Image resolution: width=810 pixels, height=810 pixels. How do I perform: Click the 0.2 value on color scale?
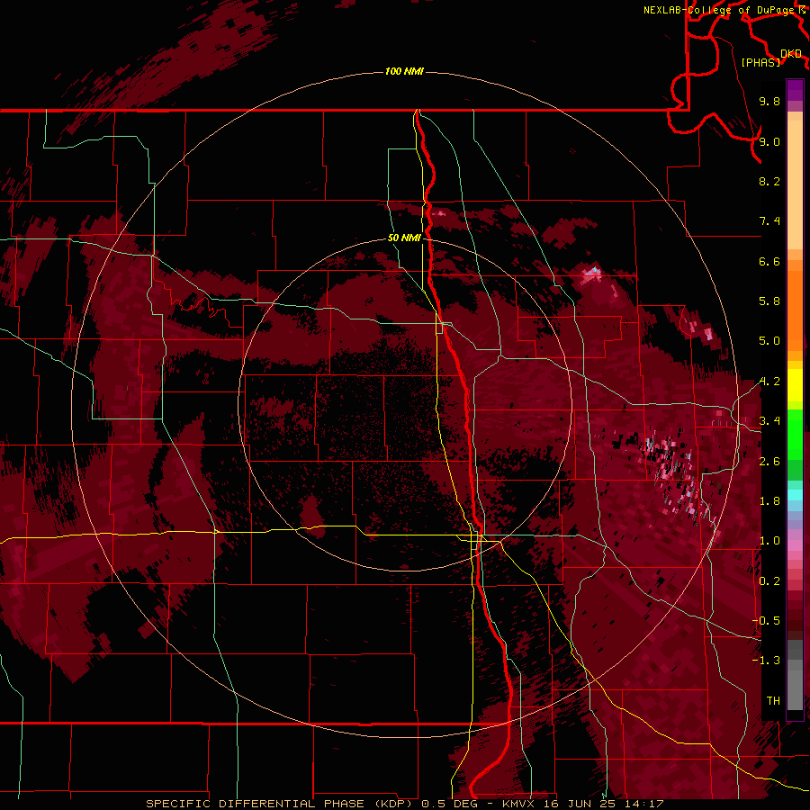769,581
